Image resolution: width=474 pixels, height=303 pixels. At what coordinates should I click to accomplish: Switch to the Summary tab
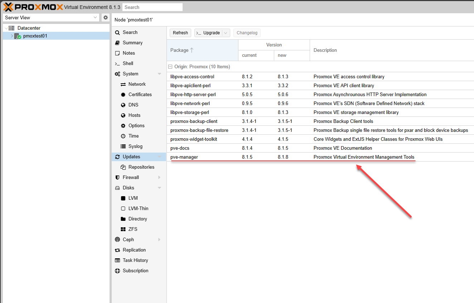(132, 43)
